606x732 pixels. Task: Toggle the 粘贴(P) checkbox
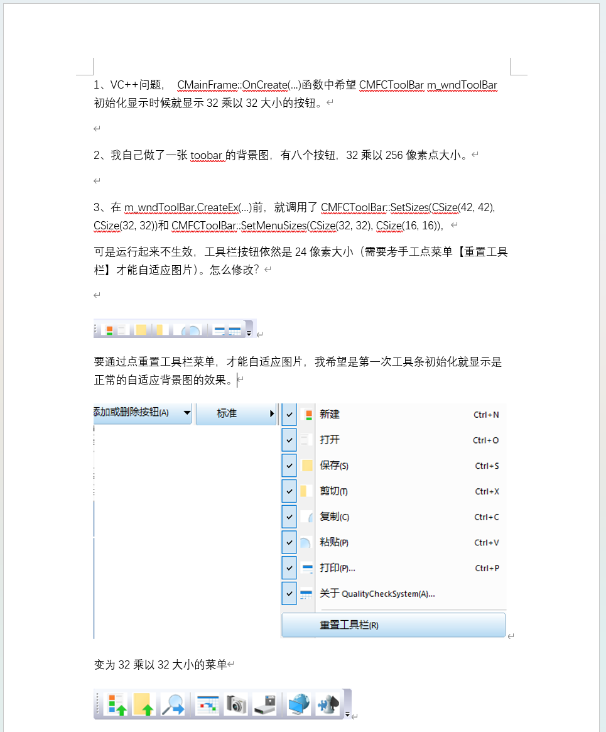pyautogui.click(x=289, y=542)
